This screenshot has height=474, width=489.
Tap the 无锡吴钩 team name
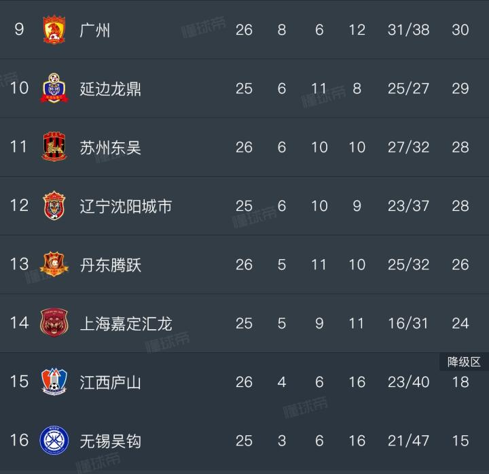(x=111, y=441)
